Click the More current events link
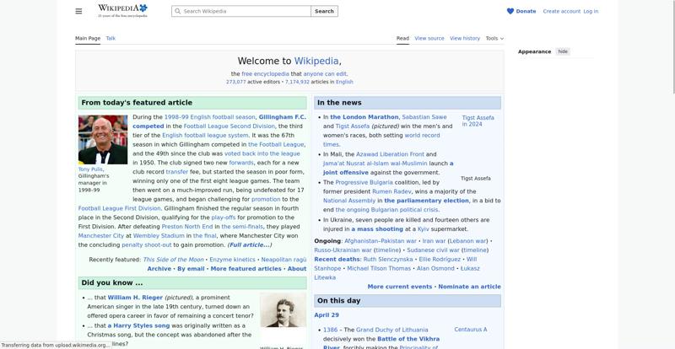This screenshot has width=675, height=349. click(x=399, y=287)
